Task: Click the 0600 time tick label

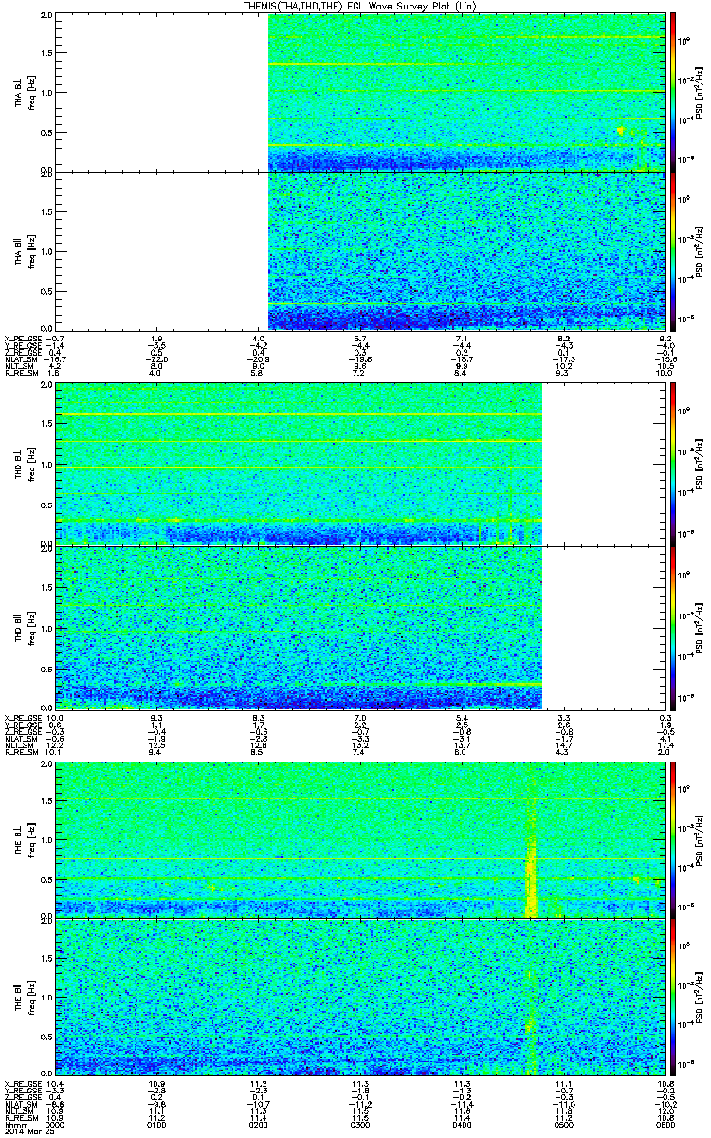Action: click(x=665, y=1125)
